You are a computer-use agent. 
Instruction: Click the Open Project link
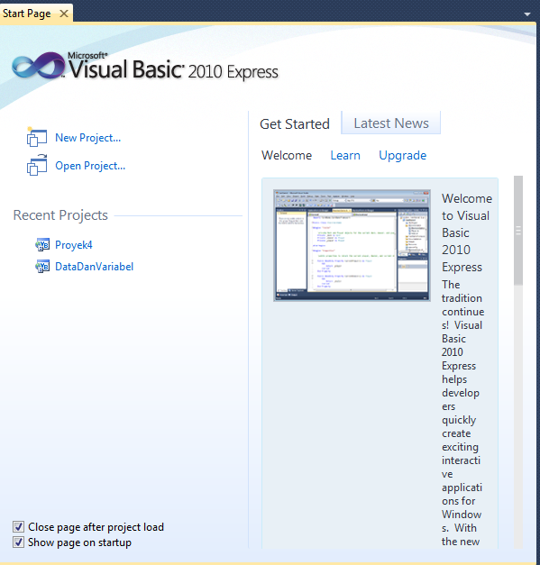[90, 166]
